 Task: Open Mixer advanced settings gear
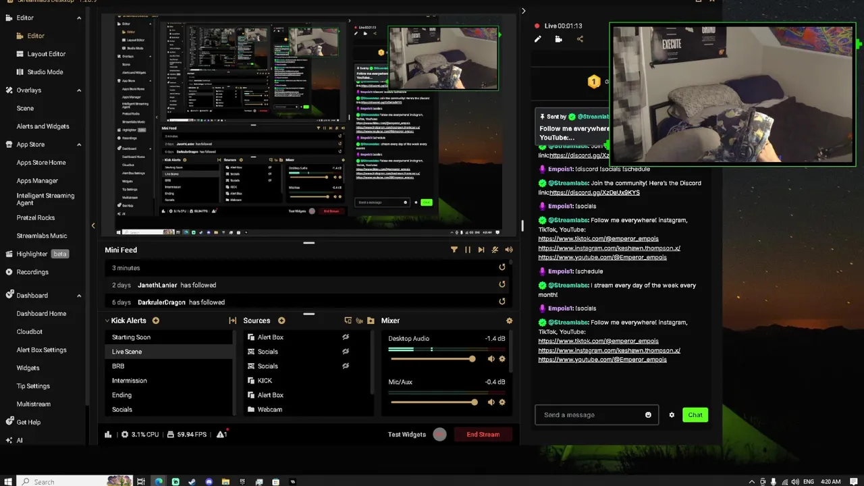click(509, 321)
